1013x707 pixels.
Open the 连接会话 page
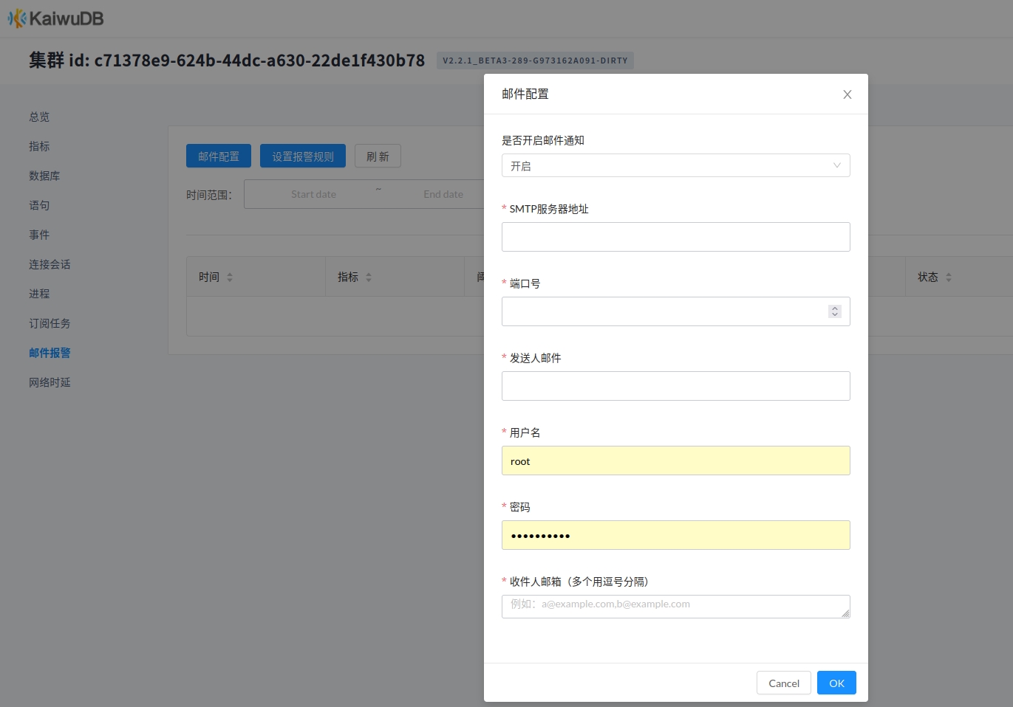click(x=50, y=263)
